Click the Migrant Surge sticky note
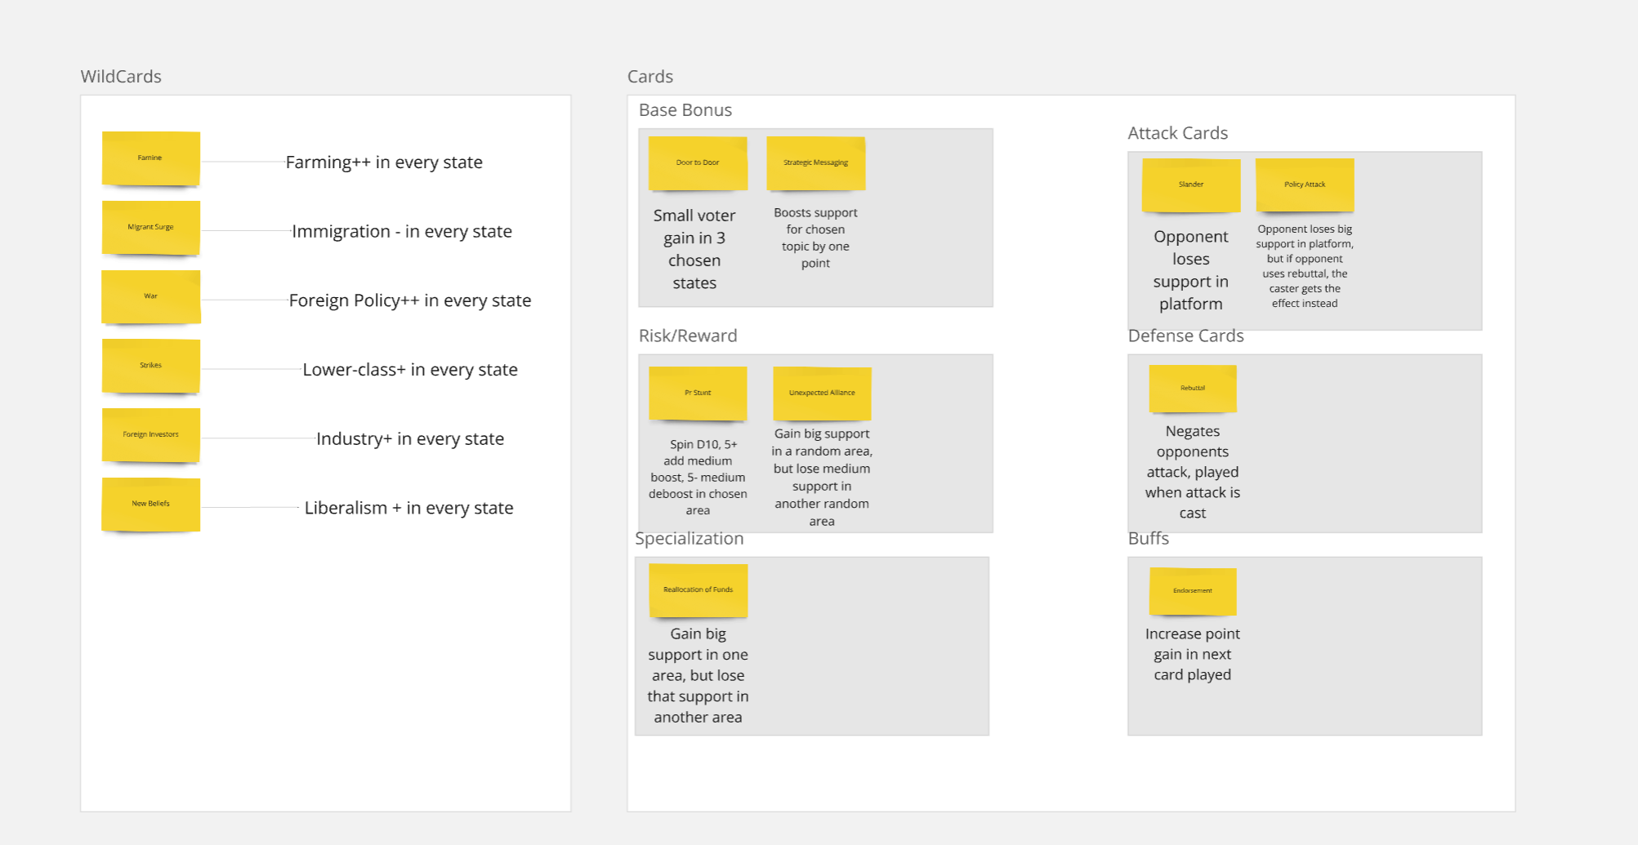This screenshot has width=1638, height=845. coord(150,227)
